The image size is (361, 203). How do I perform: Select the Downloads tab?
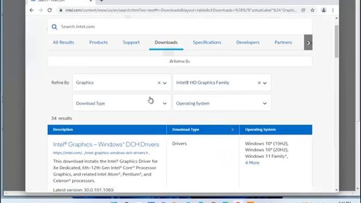(x=166, y=42)
